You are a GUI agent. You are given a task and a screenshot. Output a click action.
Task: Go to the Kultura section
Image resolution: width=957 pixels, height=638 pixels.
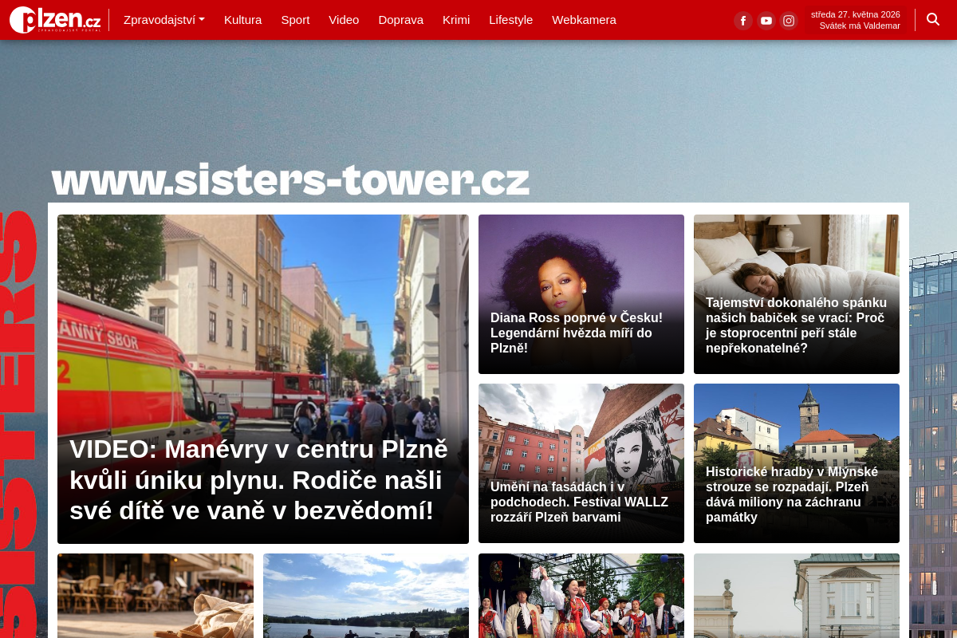(242, 20)
